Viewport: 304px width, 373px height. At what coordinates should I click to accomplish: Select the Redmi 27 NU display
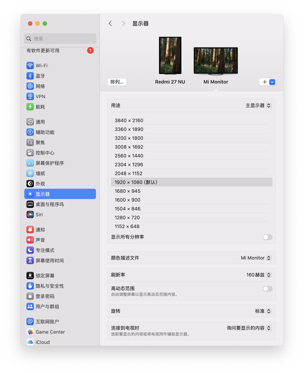(170, 55)
